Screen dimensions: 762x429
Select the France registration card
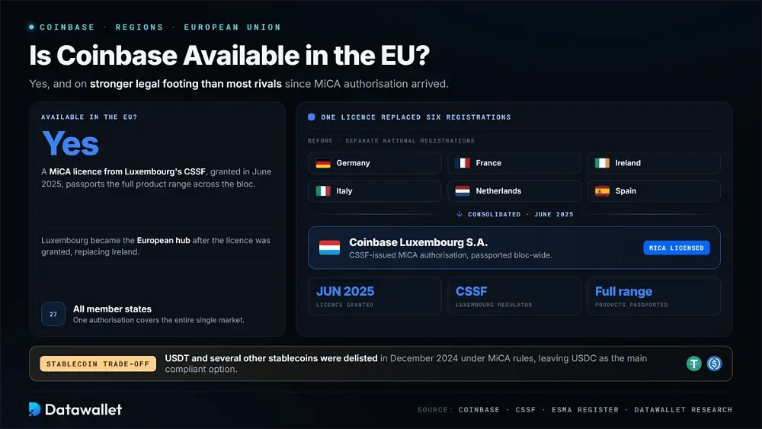[514, 163]
